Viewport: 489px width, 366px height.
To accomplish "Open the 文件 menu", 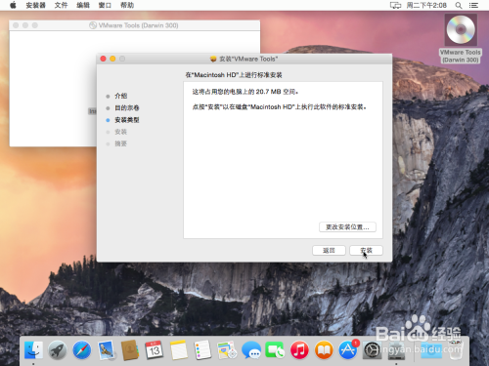I will [x=61, y=5].
